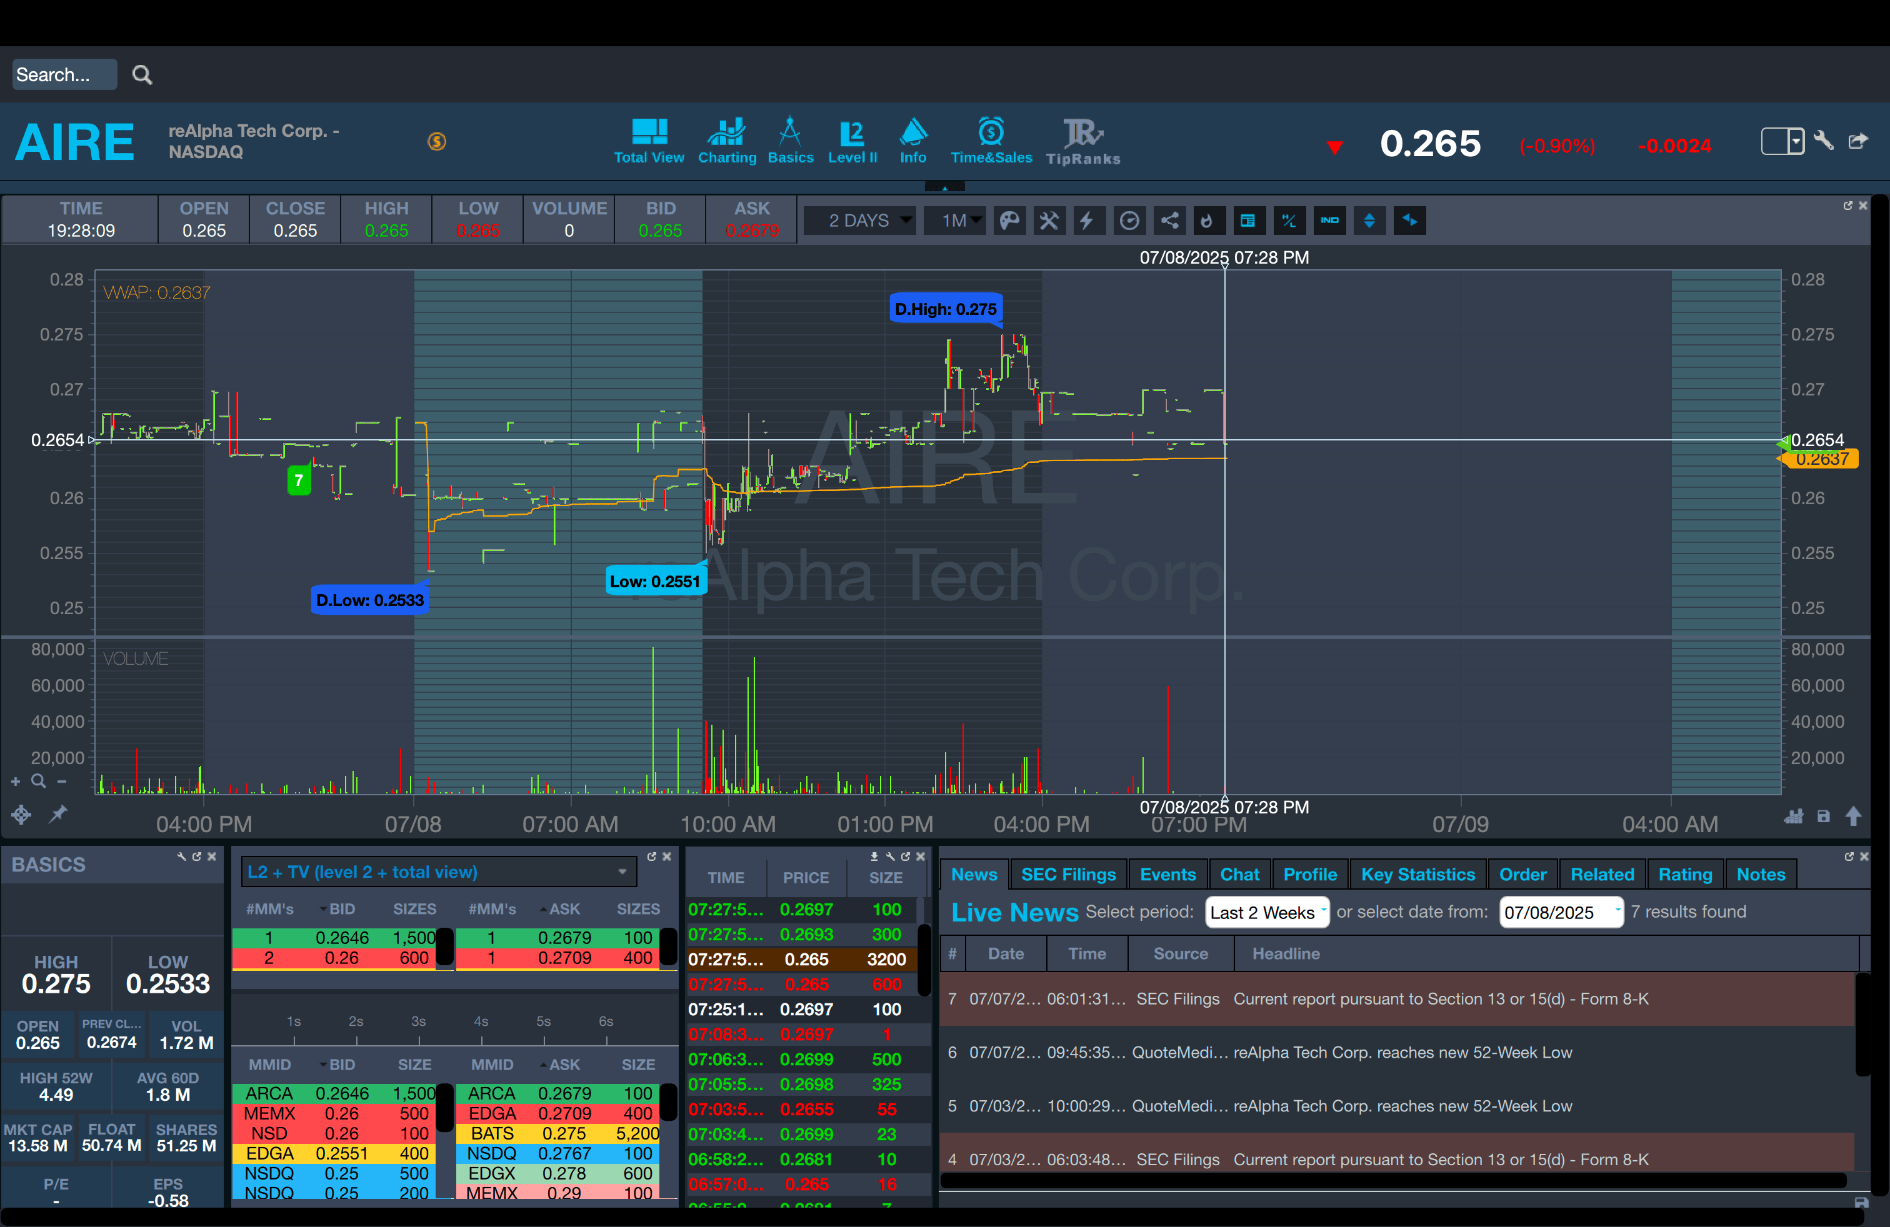Switch to the Rating tab
This screenshot has width=1890, height=1227.
[x=1685, y=874]
